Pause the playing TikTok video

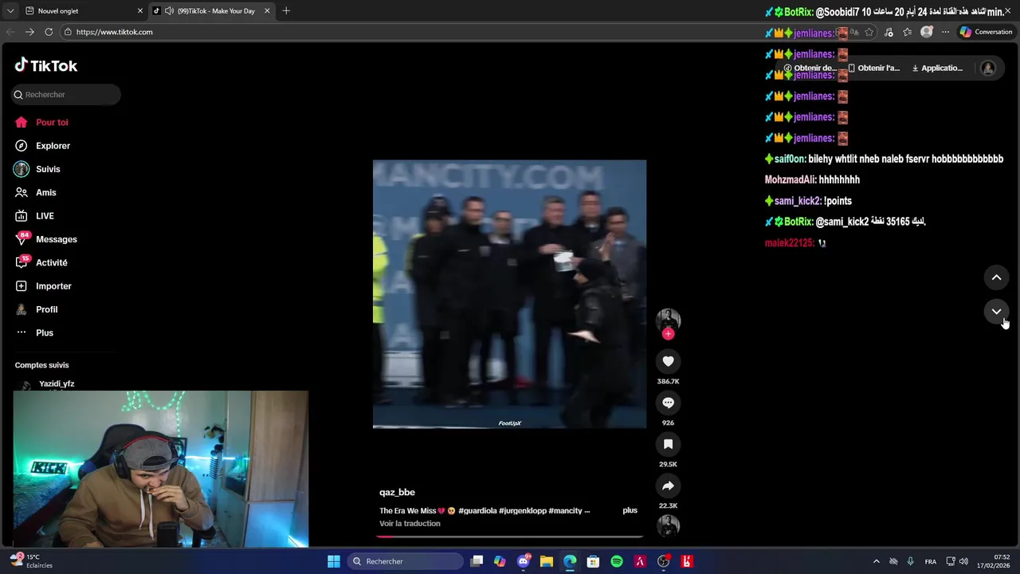(509, 294)
